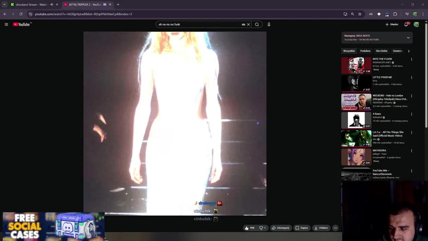Open the YouTube hamburger guide menu
This screenshot has width=428, height=241.
click(6, 24)
